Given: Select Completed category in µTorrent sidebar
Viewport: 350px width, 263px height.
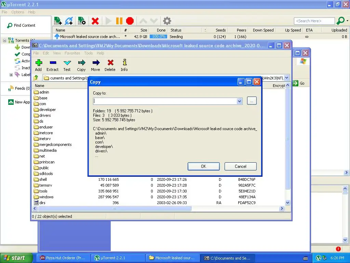Looking at the screenshot, I should tap(23, 54).
